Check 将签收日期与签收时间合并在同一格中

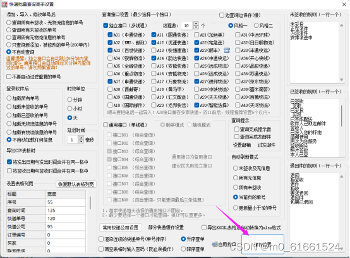coord(9,171)
